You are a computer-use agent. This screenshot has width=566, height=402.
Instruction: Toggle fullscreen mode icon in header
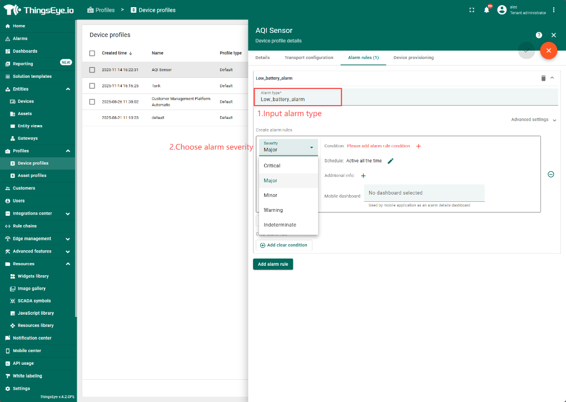[x=472, y=10]
